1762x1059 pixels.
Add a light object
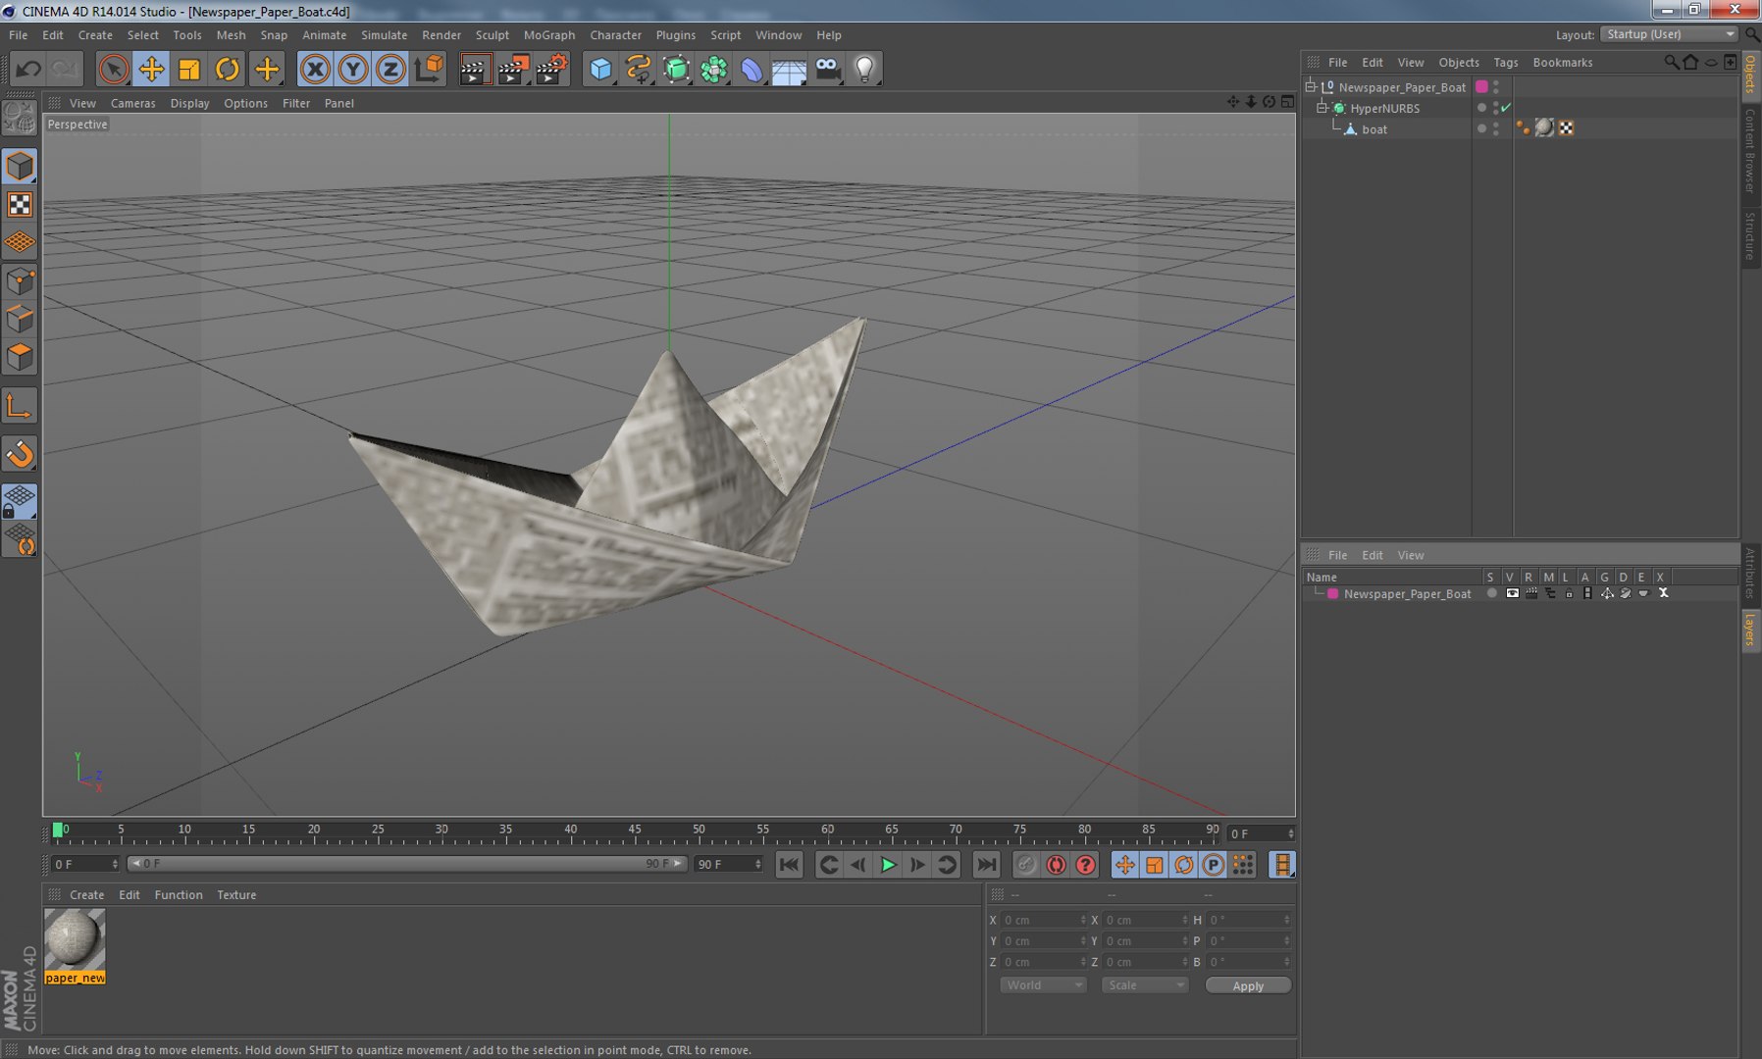[x=864, y=69]
